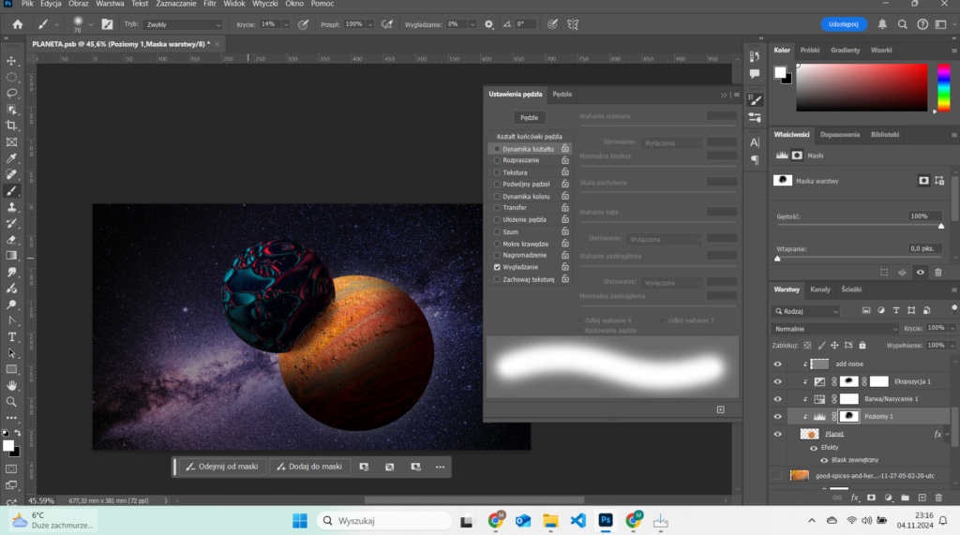Viewport: 960px width, 535px height.
Task: Go to Home screen icon
Action: (x=18, y=24)
